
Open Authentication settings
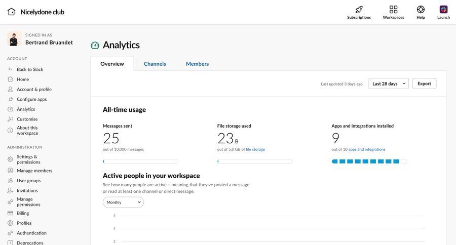coord(31,233)
